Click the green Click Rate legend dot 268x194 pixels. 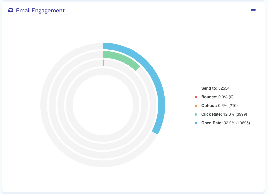[196, 114]
